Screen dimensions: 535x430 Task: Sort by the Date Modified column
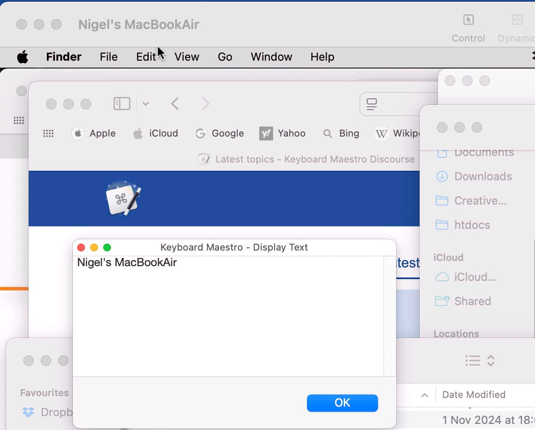pyautogui.click(x=474, y=394)
